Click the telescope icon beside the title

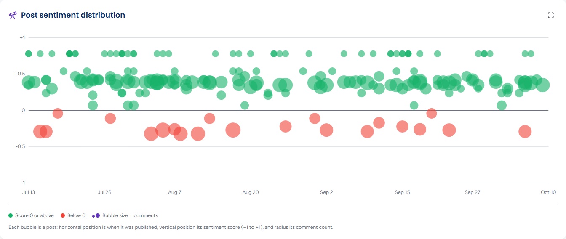[x=13, y=15]
